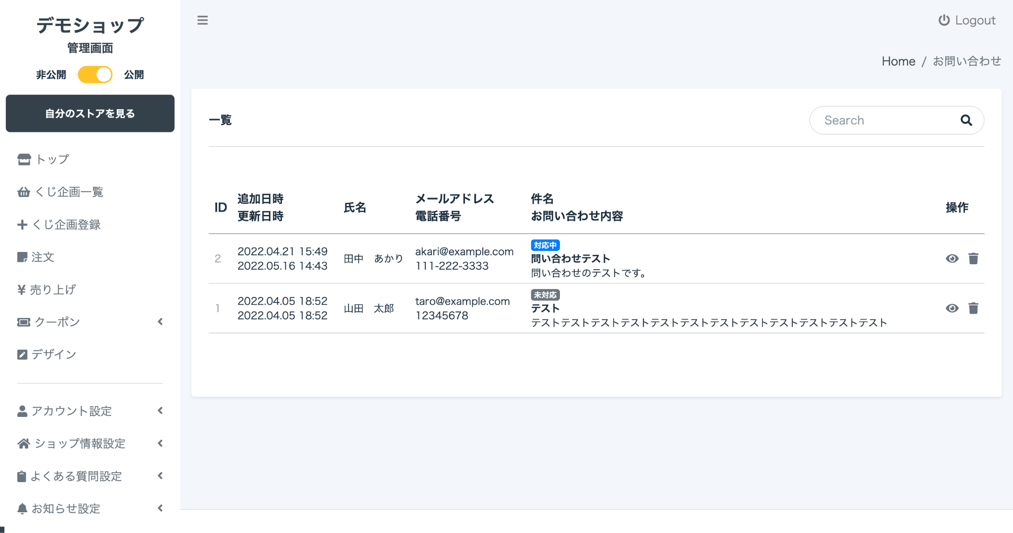The height and width of the screenshot is (533, 1013).
Task: Click the 管理画面 subtitle text
Action: 90,48
